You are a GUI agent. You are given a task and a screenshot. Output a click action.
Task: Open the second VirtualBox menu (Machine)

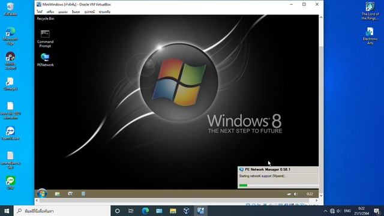click(x=50, y=12)
